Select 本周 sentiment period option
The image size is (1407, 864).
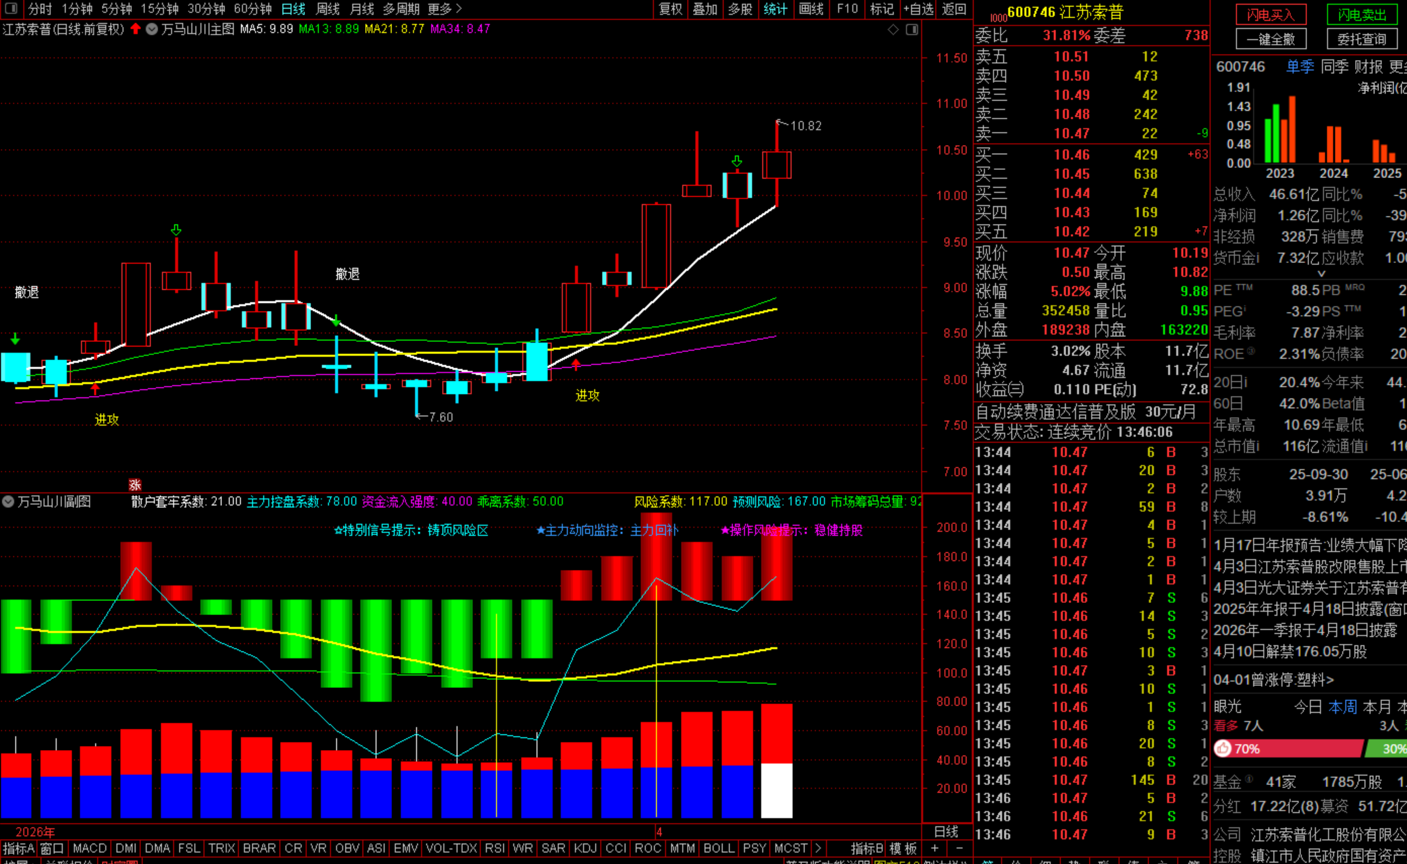pyautogui.click(x=1342, y=707)
